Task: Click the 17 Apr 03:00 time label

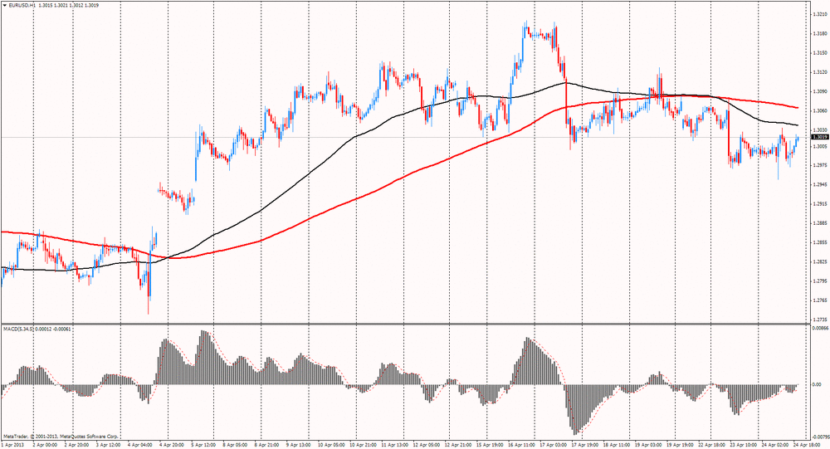Action: point(553,445)
